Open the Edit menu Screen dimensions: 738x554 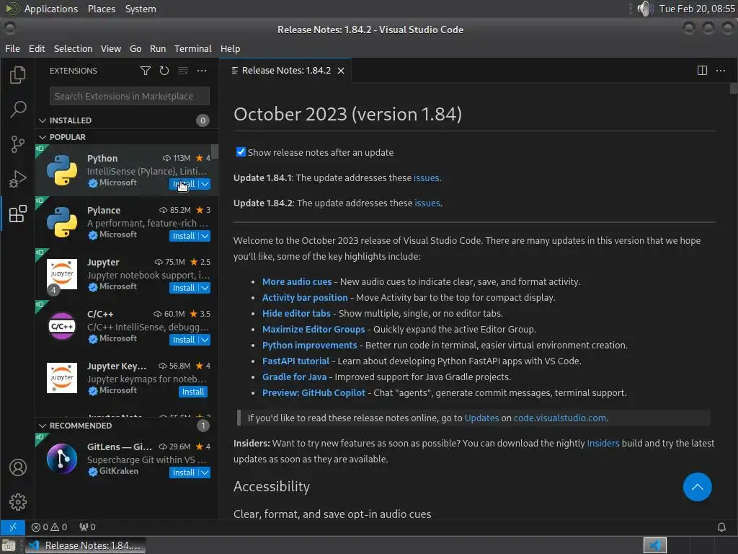pyautogui.click(x=37, y=48)
